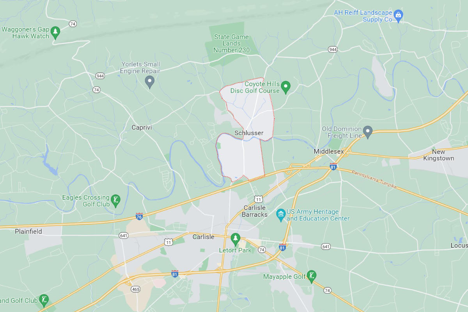
Task: Click the Coyote Hills Disc Golf Course pin
Action: (286, 87)
